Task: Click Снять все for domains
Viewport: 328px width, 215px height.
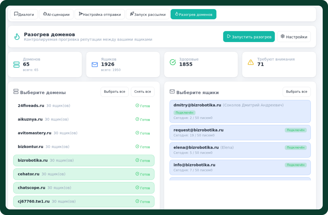Action: tap(143, 92)
